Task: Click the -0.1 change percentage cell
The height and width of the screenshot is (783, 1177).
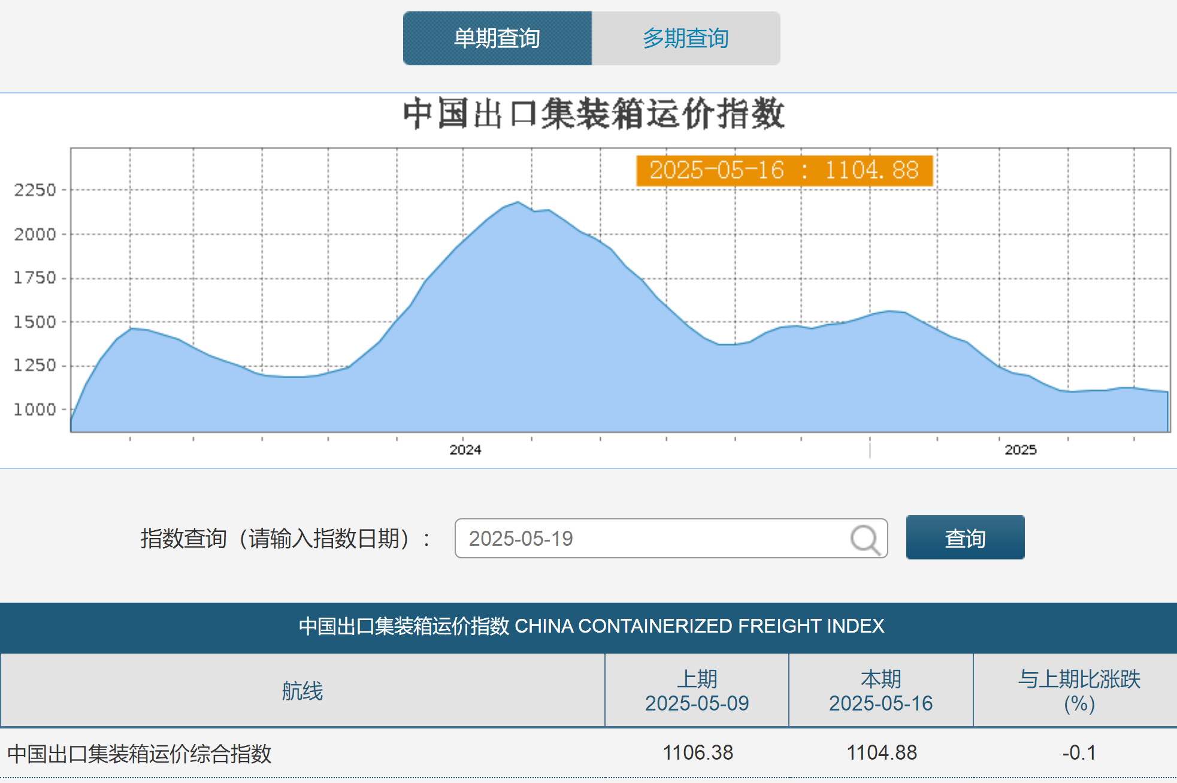Action: (1079, 752)
